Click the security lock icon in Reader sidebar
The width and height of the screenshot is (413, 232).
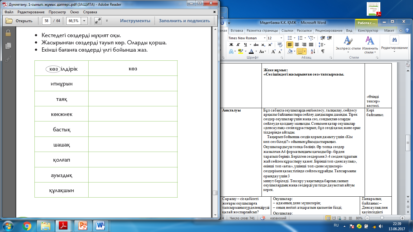click(8, 33)
